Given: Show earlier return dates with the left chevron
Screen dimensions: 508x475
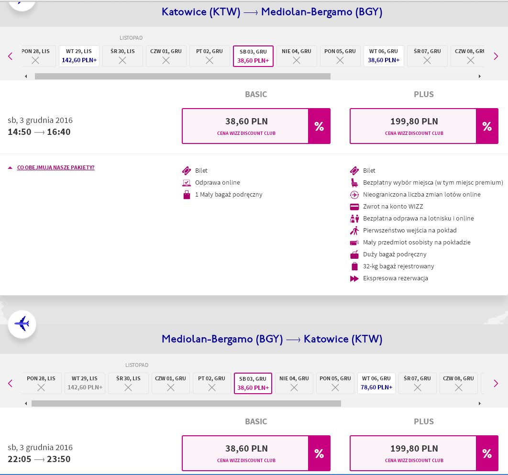Looking at the screenshot, I should (x=11, y=383).
